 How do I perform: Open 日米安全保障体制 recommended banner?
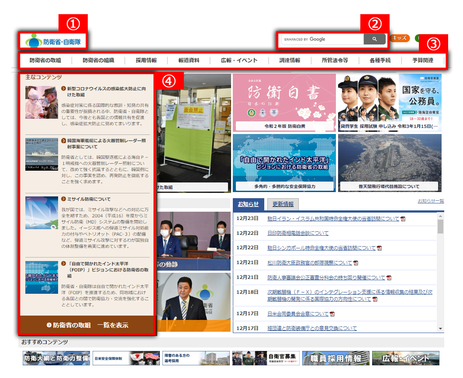pyautogui.click(x=126, y=358)
